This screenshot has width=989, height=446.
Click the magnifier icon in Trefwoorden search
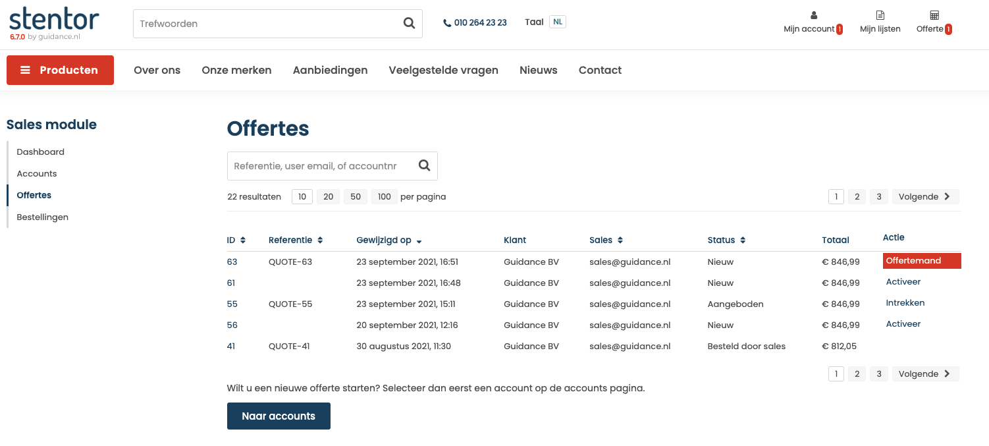point(409,24)
